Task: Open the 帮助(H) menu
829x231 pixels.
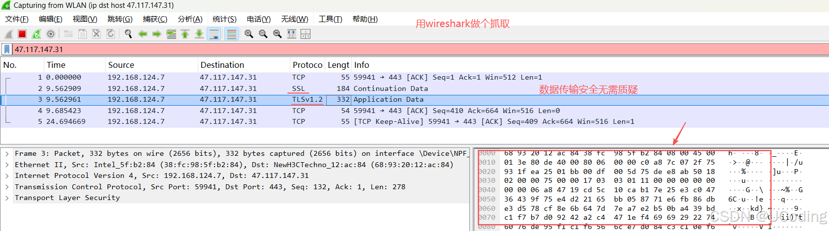Action: pos(365,19)
